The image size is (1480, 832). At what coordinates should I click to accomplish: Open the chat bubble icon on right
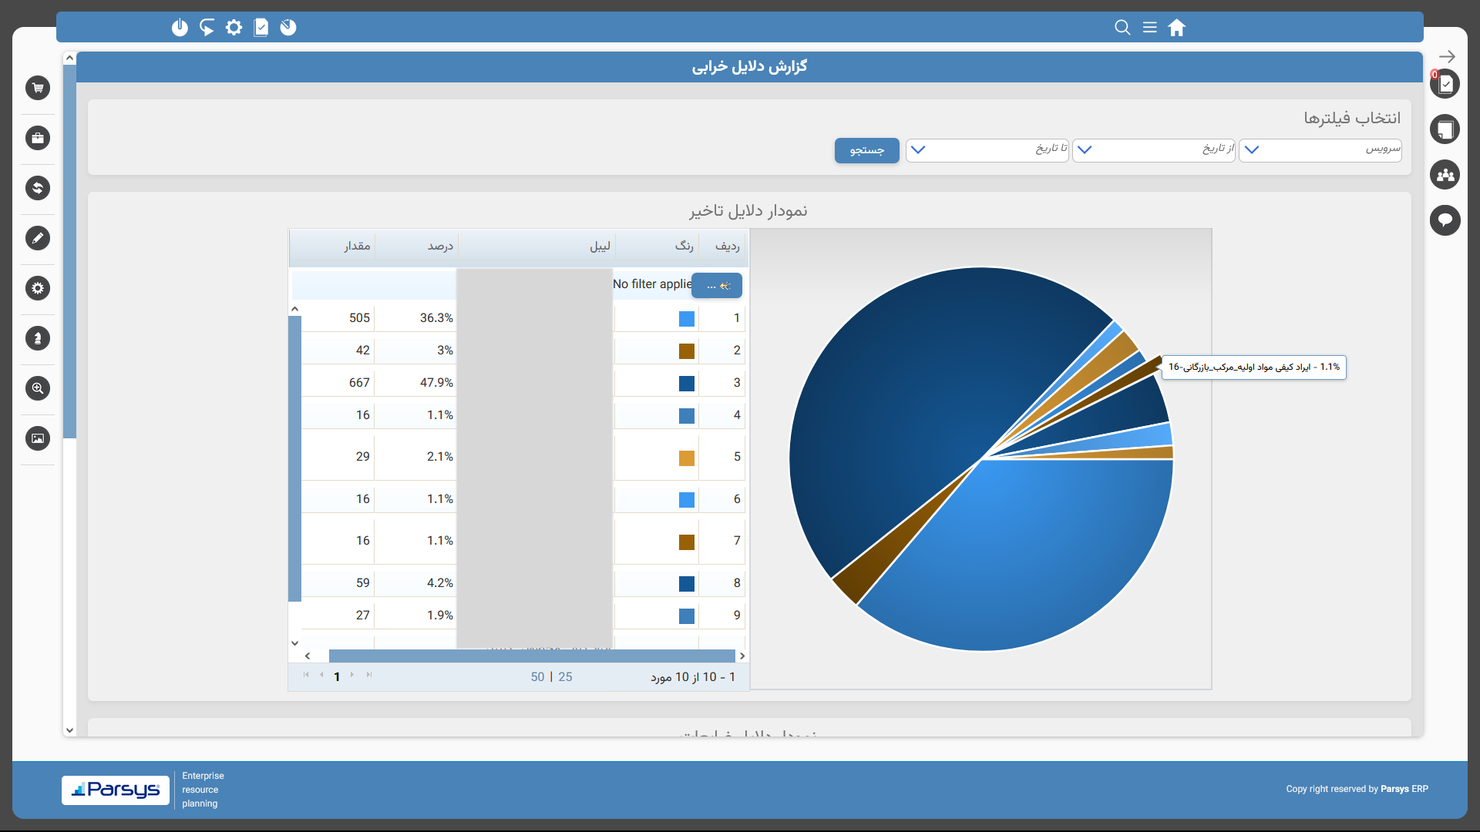pos(1445,220)
